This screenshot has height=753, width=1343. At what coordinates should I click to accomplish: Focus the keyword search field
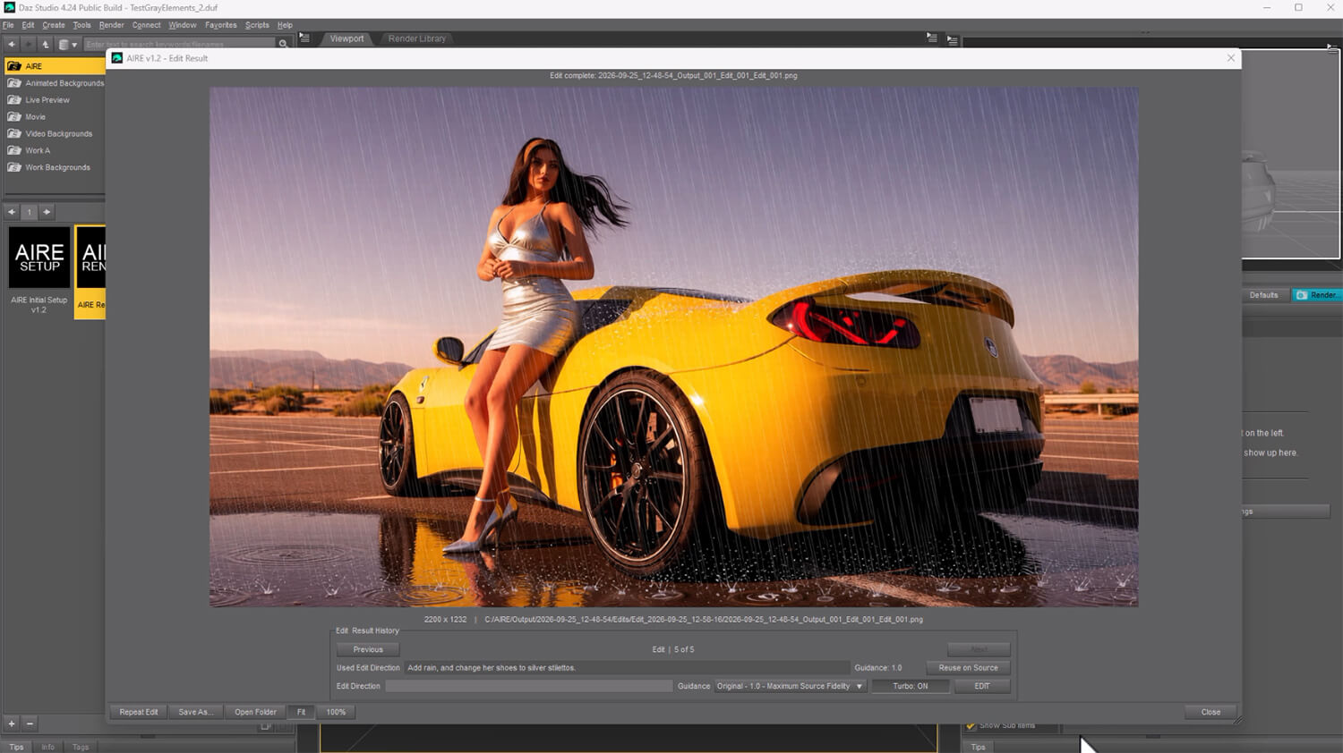[179, 44]
